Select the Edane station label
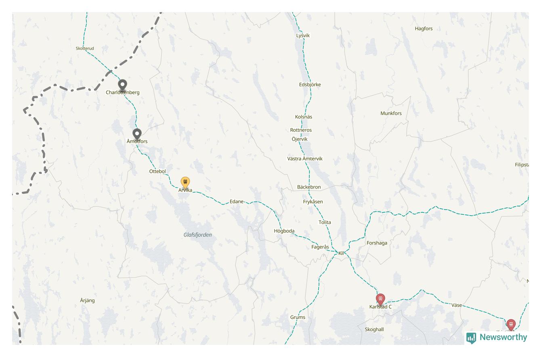The image size is (541, 357). click(237, 201)
